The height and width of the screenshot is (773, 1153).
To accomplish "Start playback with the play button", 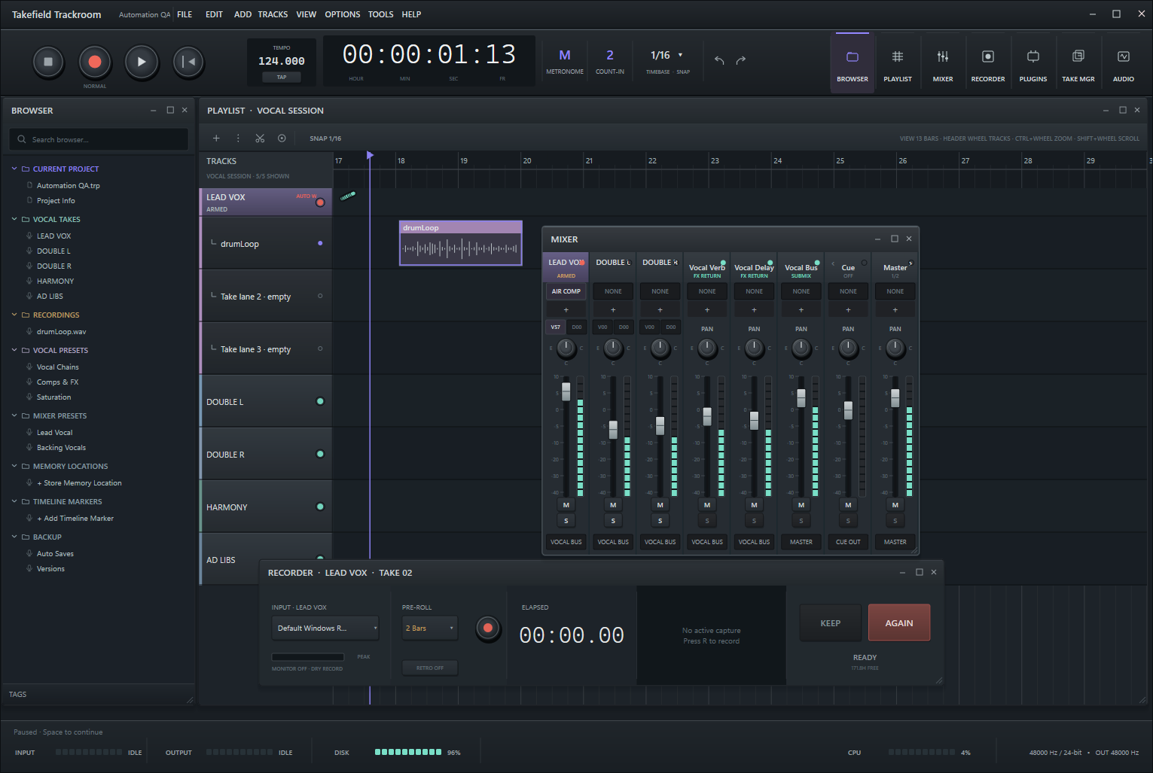I will (x=141, y=62).
